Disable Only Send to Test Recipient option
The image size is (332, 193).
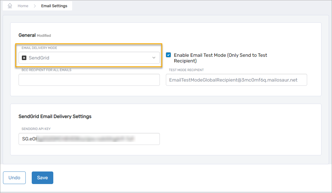(x=168, y=55)
